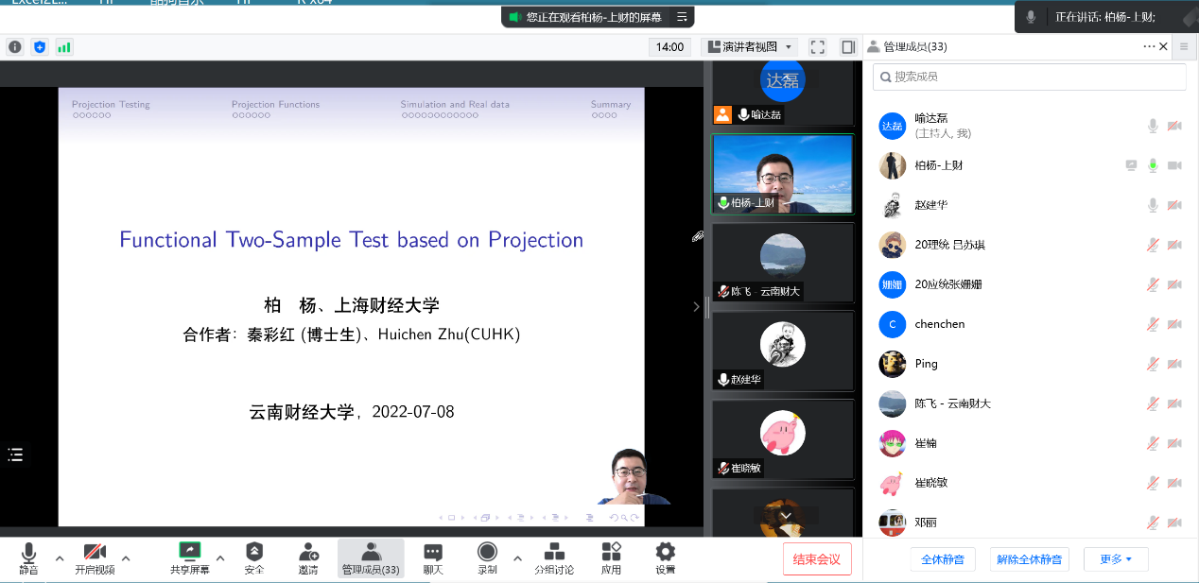This screenshot has height=583, width=1199.
Task: Click 解除全体静音 unmute all button
Action: point(1030,559)
